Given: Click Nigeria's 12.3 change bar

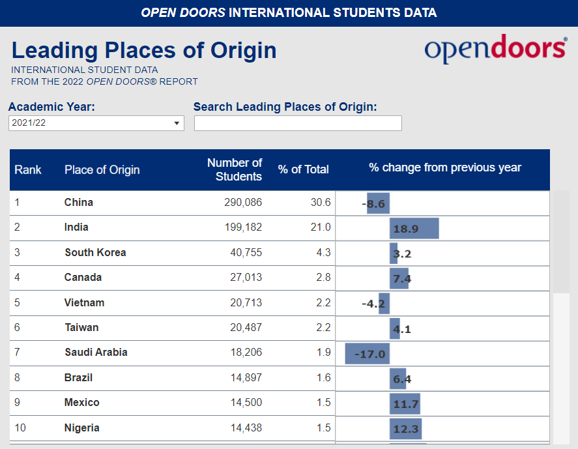Looking at the screenshot, I should [406, 429].
